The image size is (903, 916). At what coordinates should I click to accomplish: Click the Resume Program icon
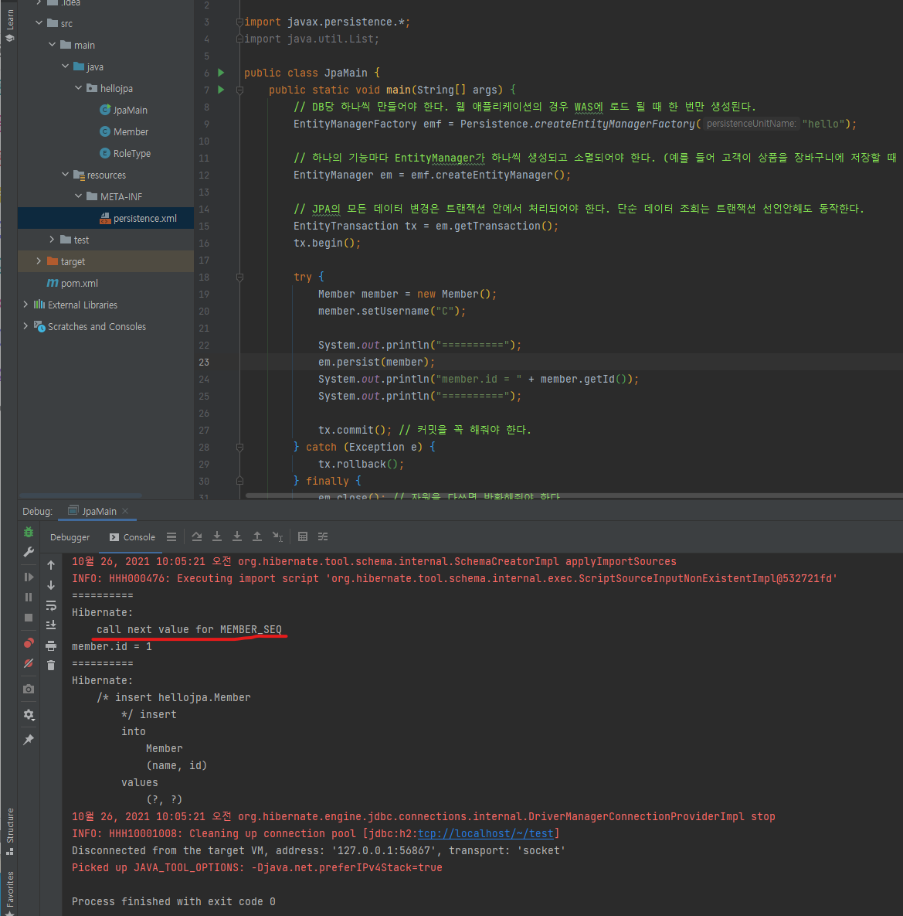(x=29, y=577)
